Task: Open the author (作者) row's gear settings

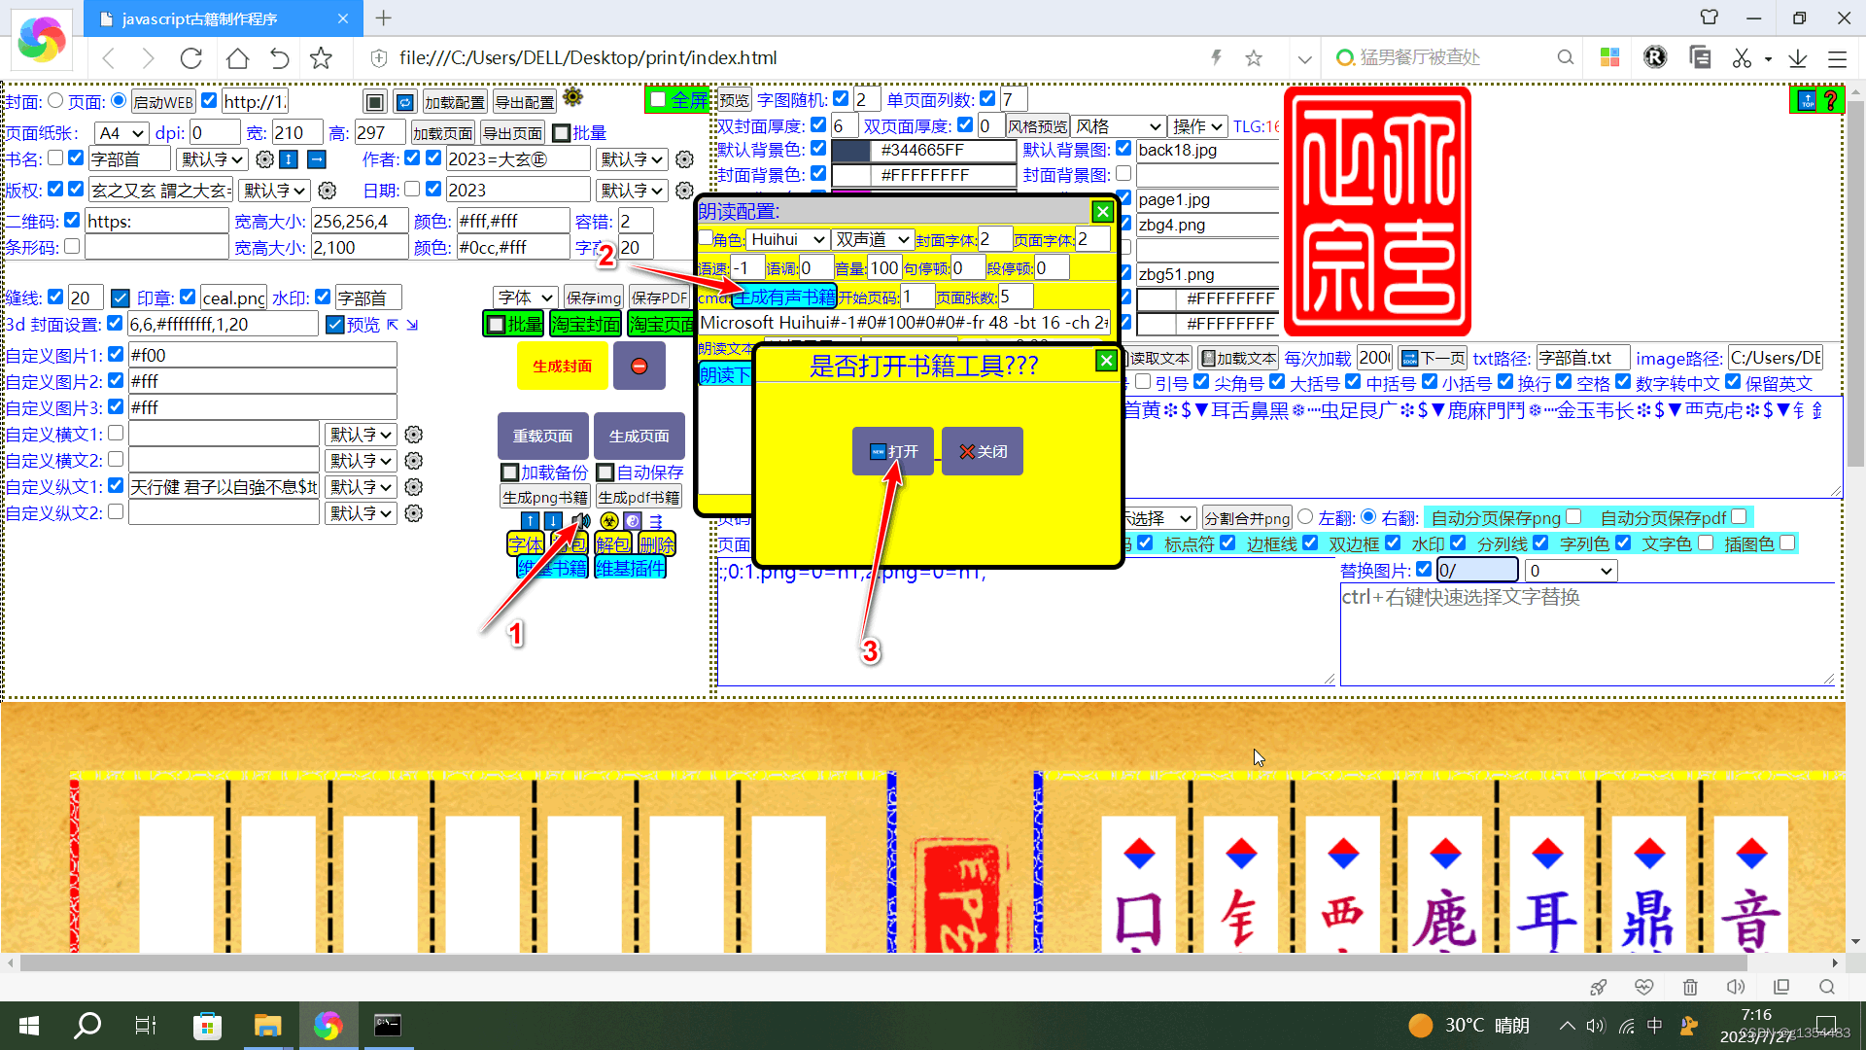Action: pos(684,159)
